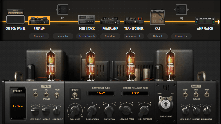The image size is (221, 124).
Task: Toggle Post EQ High bypass switch
Action: (x=207, y=94)
